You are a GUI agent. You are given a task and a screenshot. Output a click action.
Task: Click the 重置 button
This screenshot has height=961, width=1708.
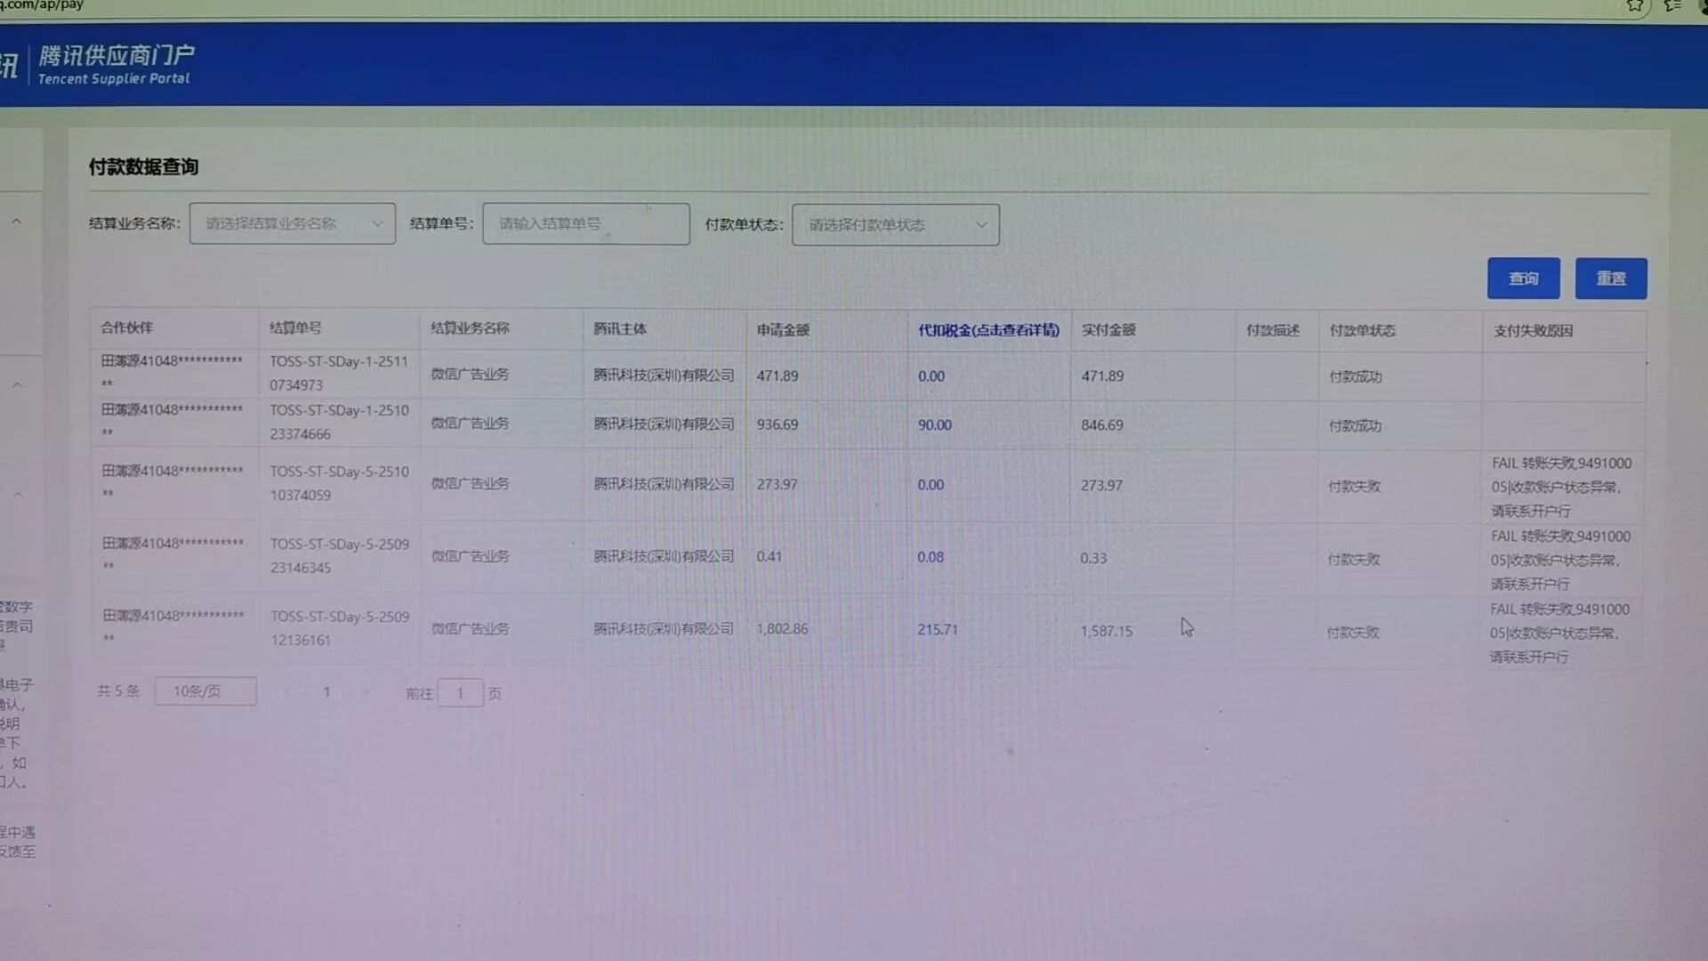1610,279
